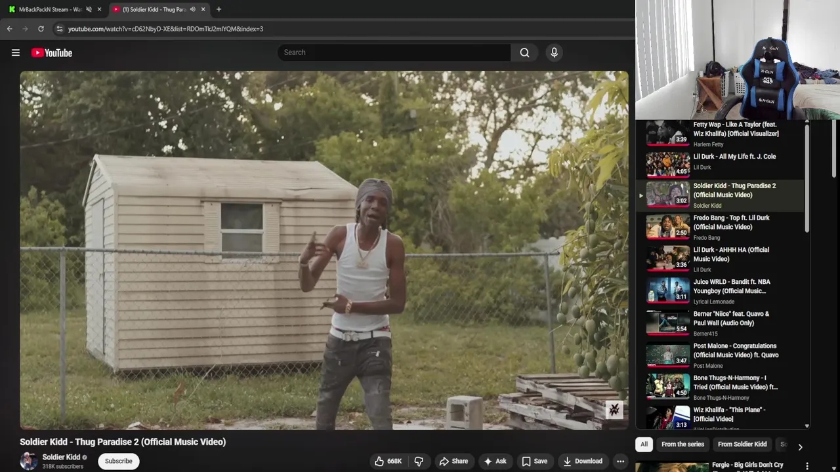Select the From the series chip
This screenshot has height=472, width=840.
coord(682,444)
